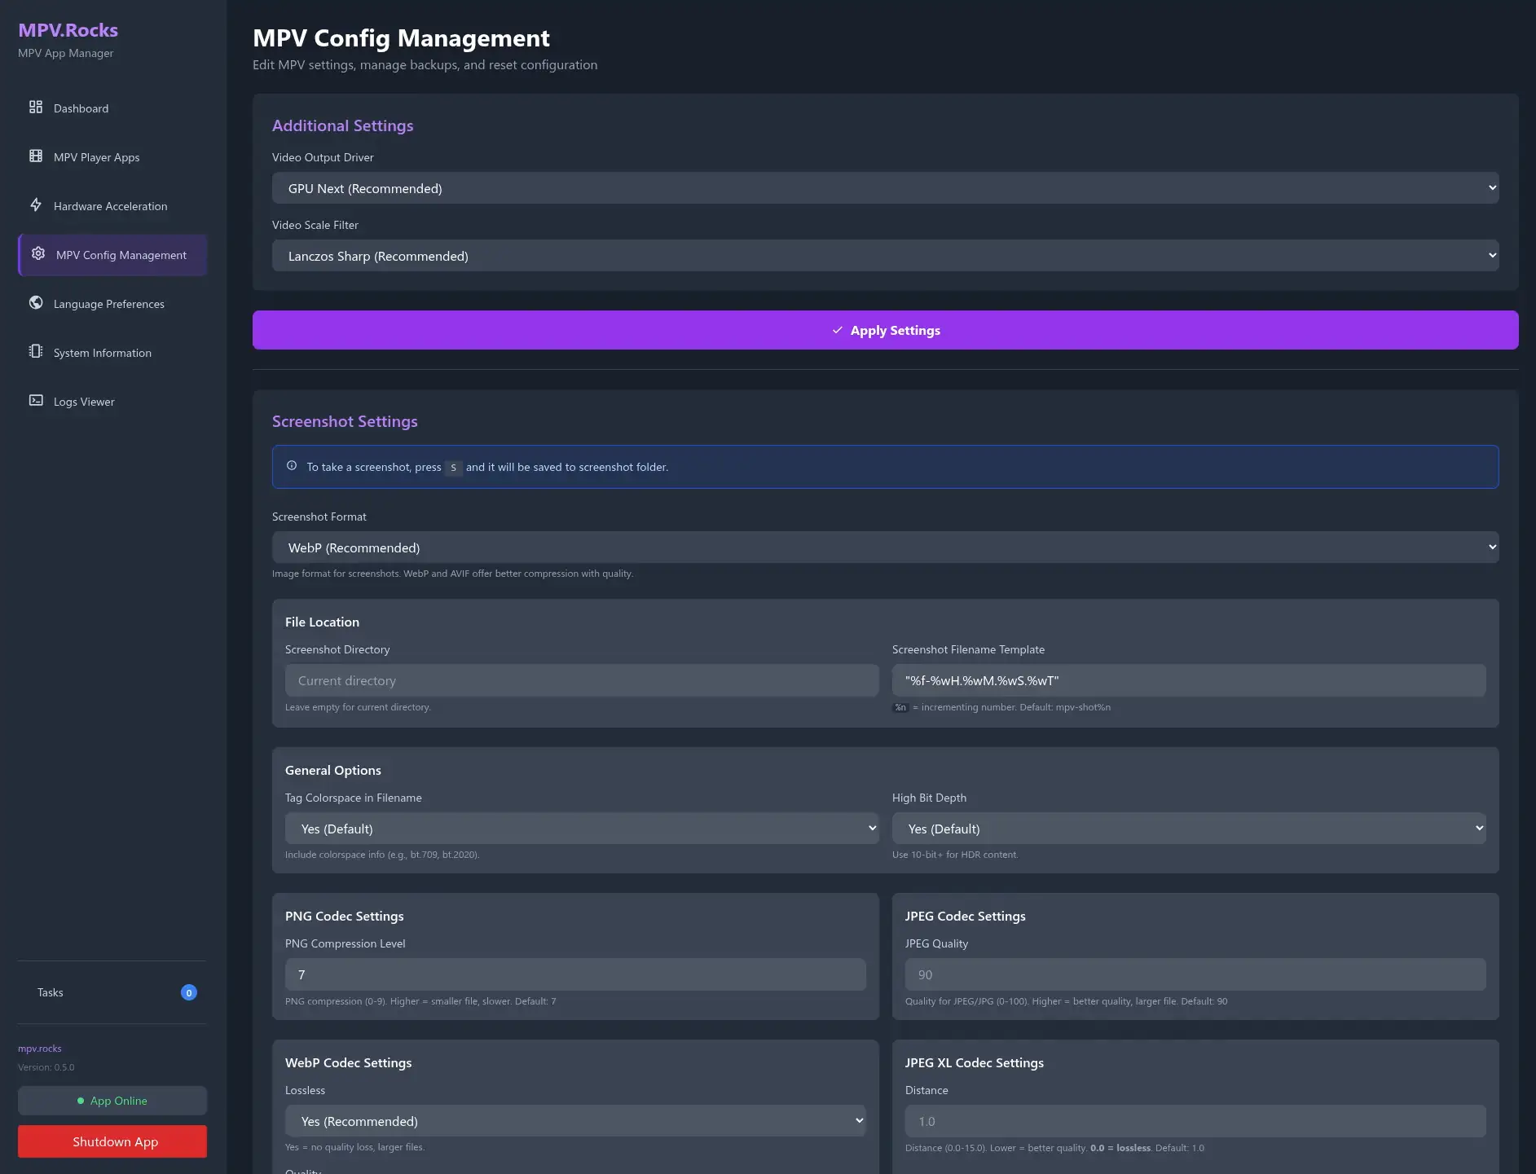Click the red Shutdown App button
This screenshot has height=1174, width=1536.
pyautogui.click(x=112, y=1141)
